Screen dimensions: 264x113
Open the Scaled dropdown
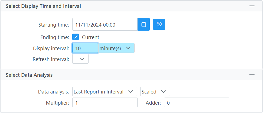tap(155, 91)
